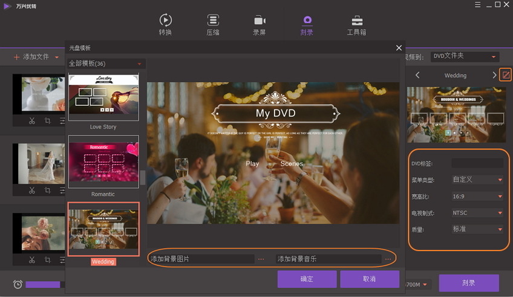Open the 电视制式 NTSC dropdown

[477, 213]
